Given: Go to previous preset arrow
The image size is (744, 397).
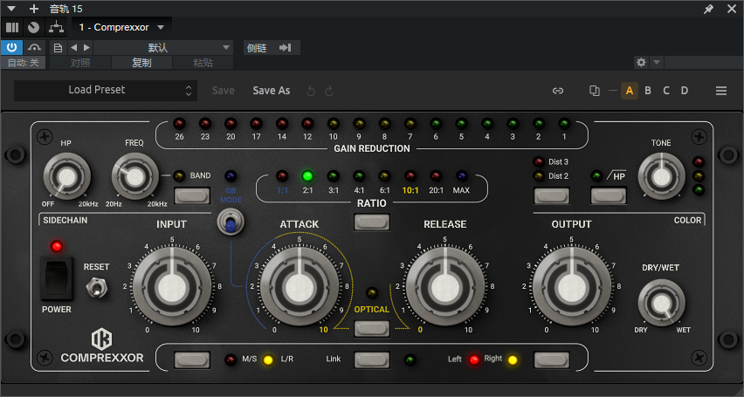Looking at the screenshot, I should [x=73, y=47].
